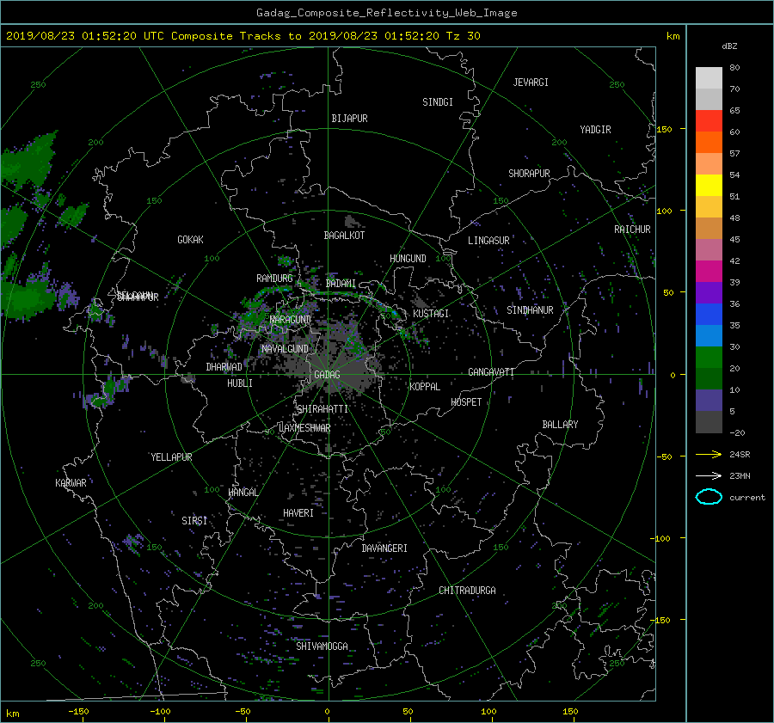Click the SHIVAMOGGA city label

[x=322, y=646]
